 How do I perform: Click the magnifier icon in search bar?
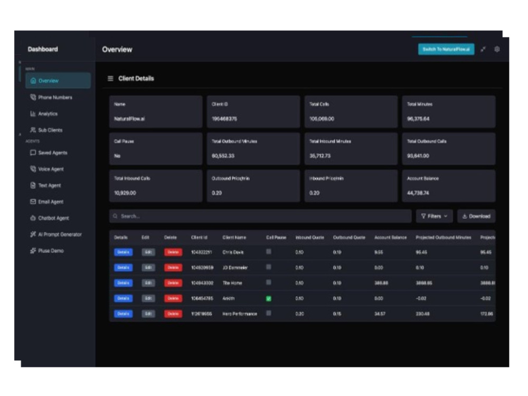[115, 216]
